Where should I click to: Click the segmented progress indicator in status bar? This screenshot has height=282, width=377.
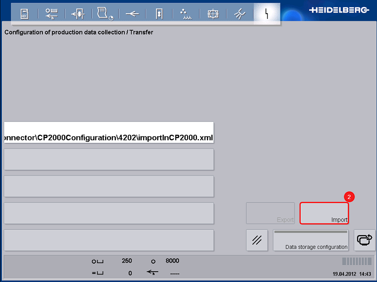(x=356, y=262)
